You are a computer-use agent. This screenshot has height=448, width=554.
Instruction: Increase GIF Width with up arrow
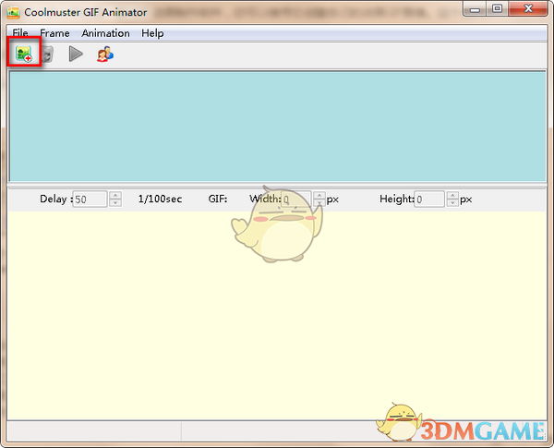pyautogui.click(x=319, y=195)
